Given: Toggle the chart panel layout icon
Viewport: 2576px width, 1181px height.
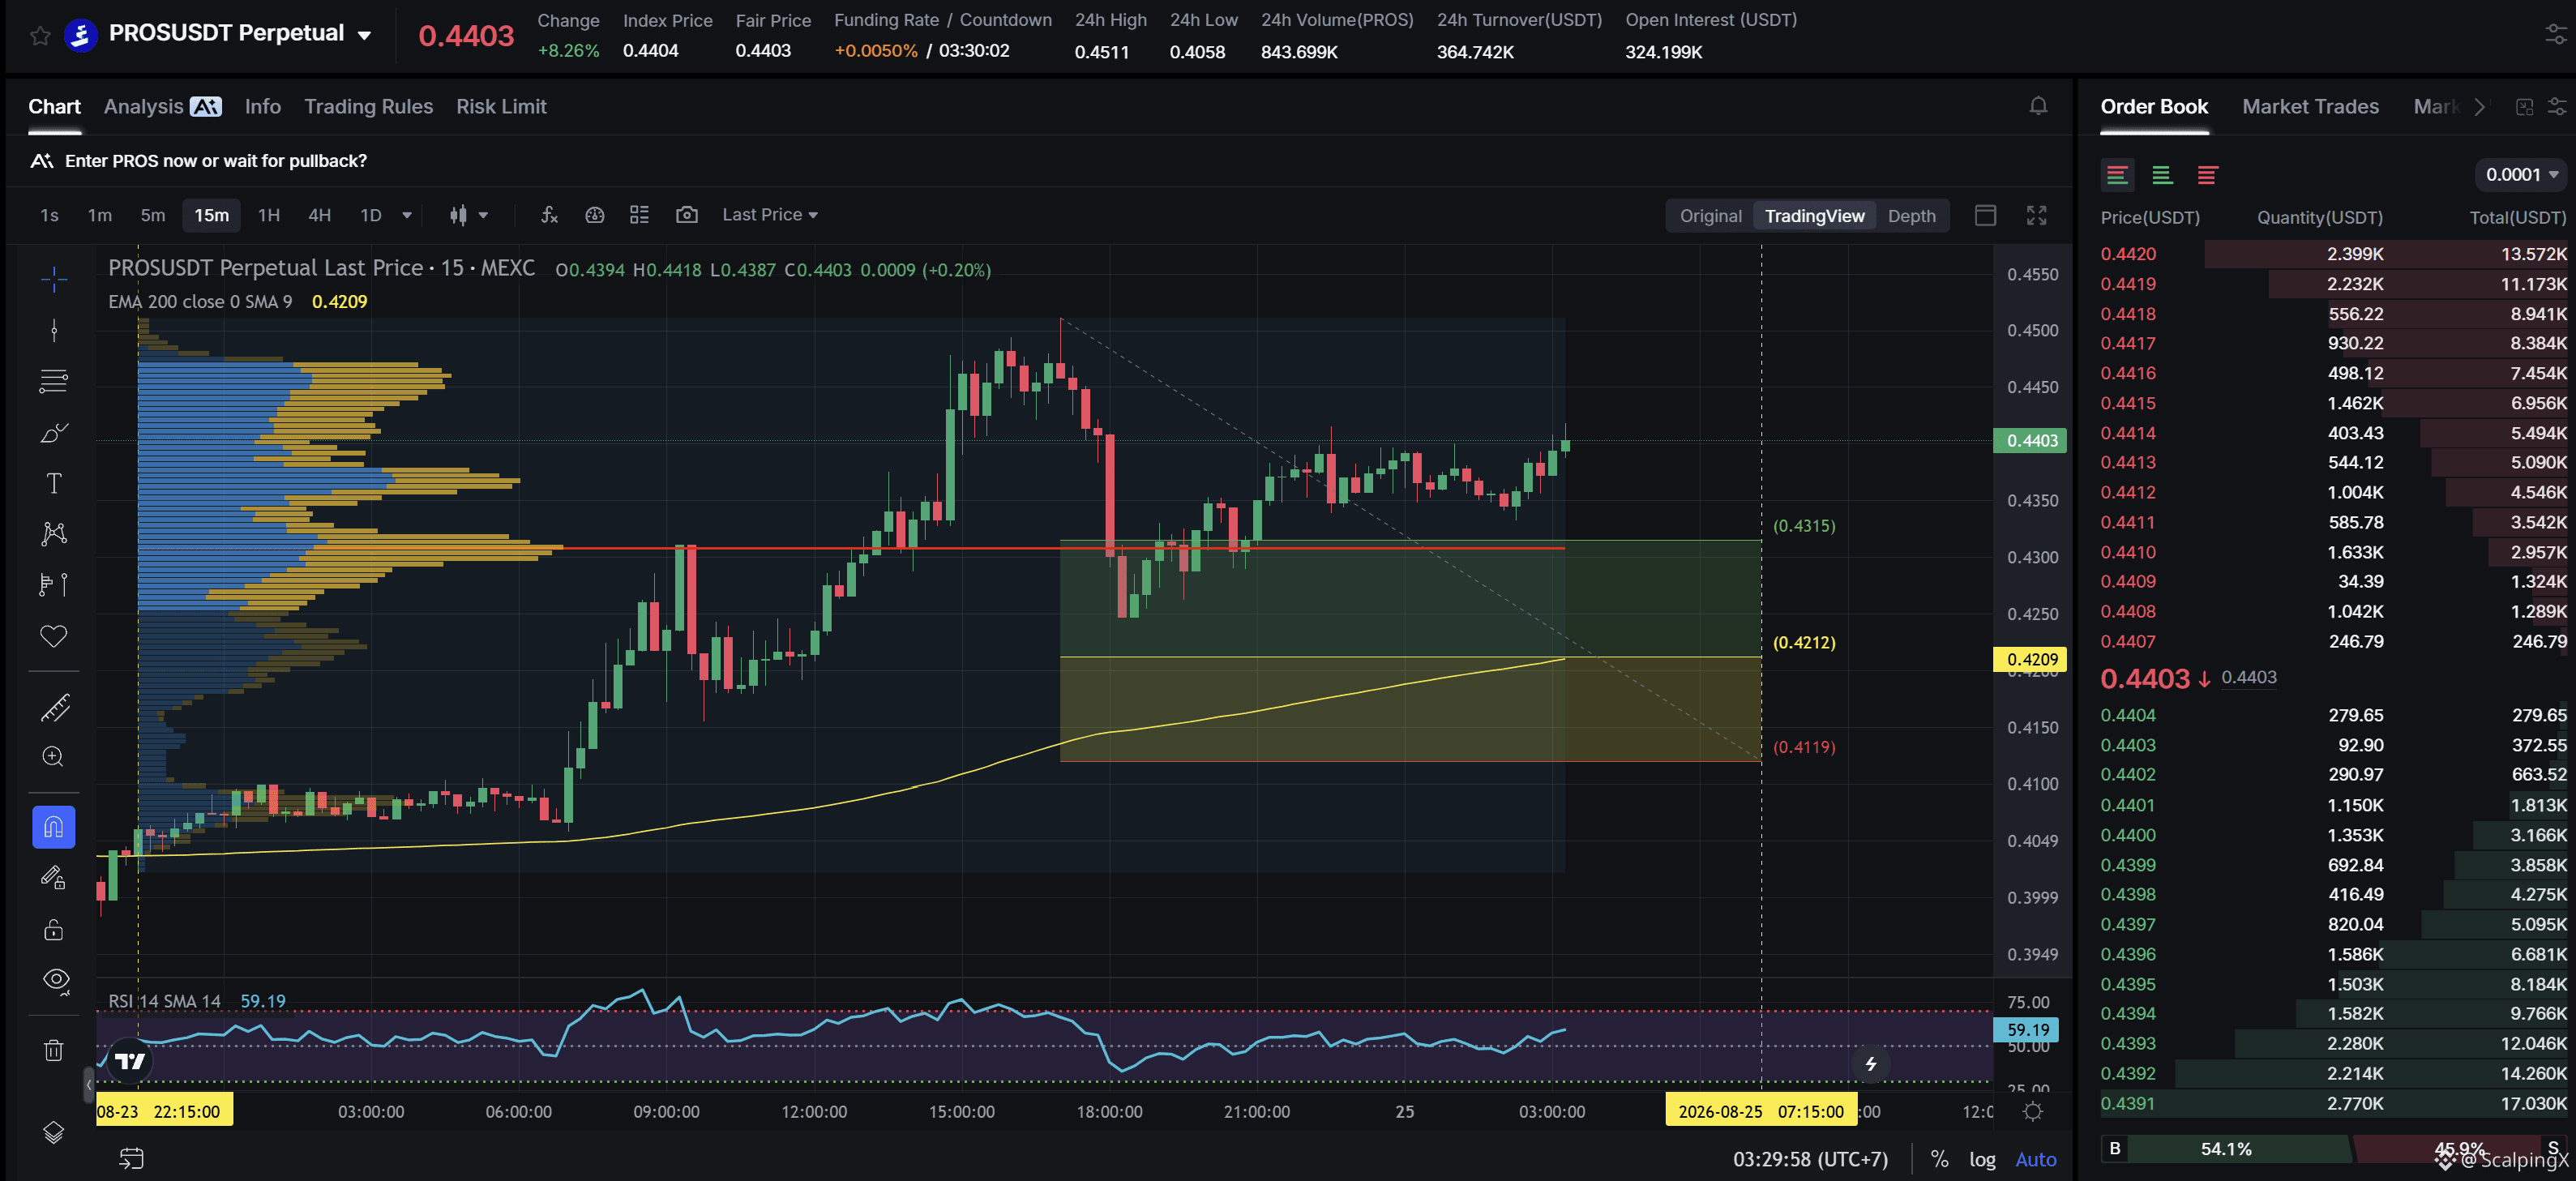Looking at the screenshot, I should pos(1985,215).
